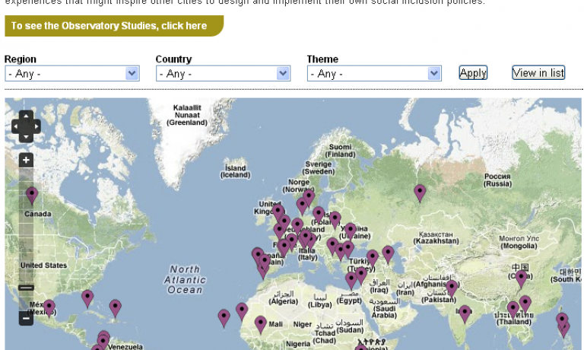Pan the map left with arrow control
The height and width of the screenshot is (350, 584).
[x=16, y=126]
